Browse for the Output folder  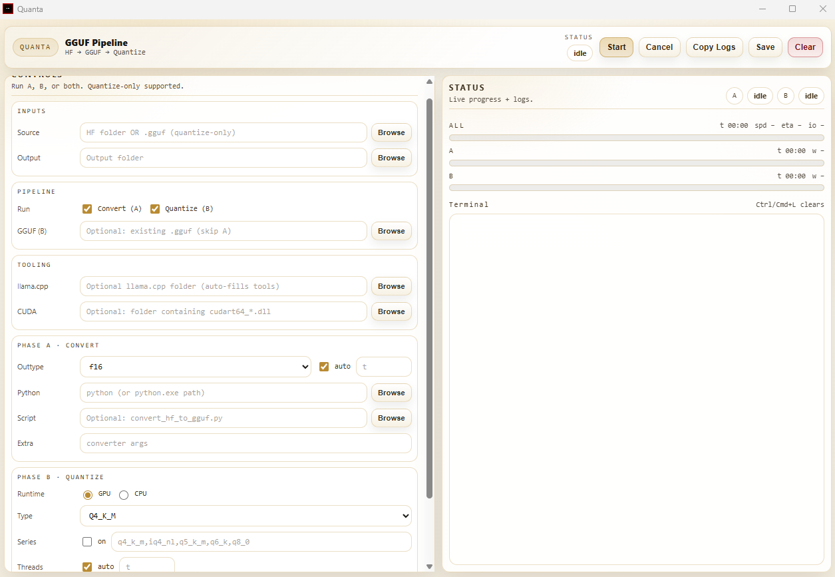(391, 158)
